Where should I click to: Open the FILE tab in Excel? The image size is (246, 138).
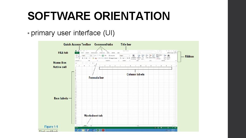77,53
